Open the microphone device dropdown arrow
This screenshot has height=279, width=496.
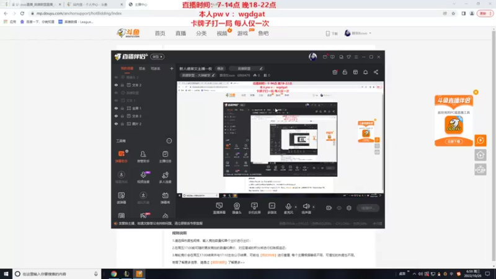click(296, 207)
